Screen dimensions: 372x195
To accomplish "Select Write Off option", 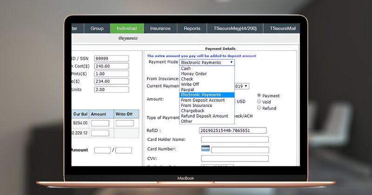I will 207,84.
